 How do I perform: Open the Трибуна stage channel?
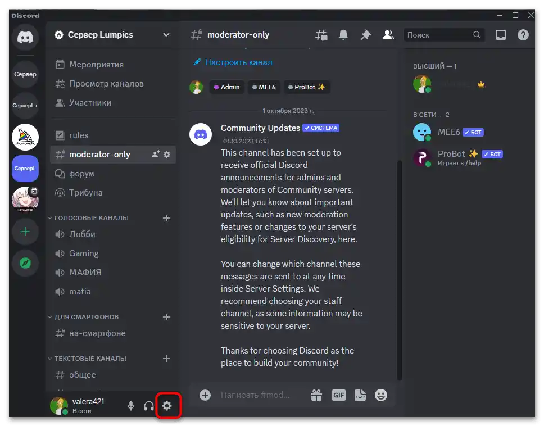[113, 193]
